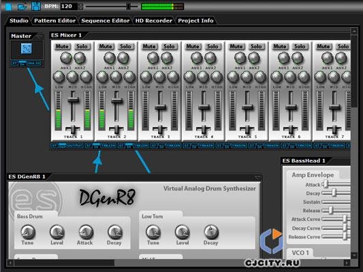The image size is (363, 272).
Task: Open the HD Recorder tab
Action: click(x=154, y=20)
